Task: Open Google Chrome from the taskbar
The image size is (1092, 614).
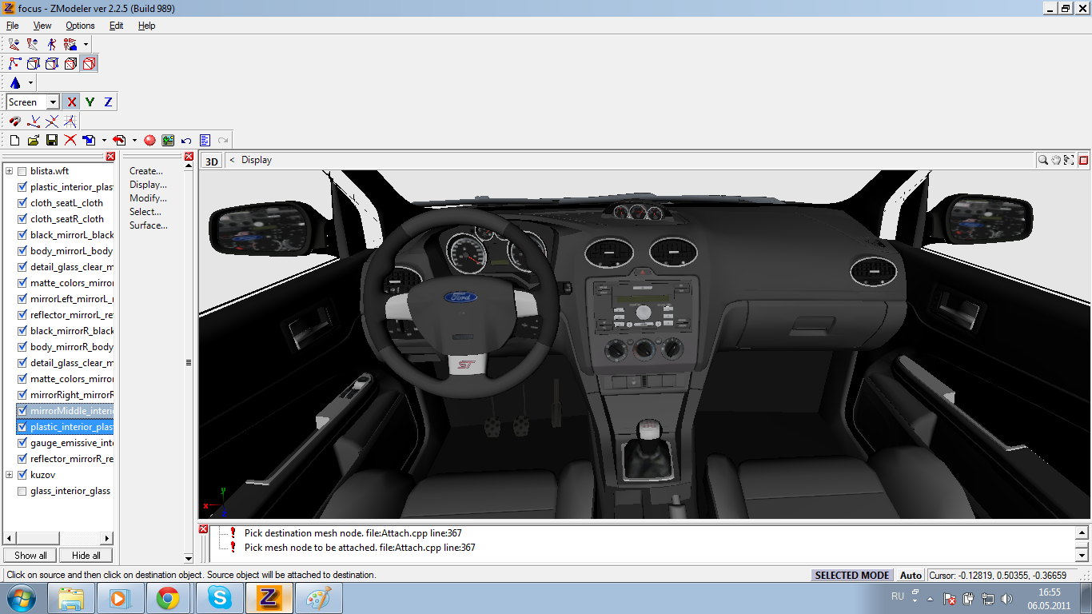Action: pos(168,598)
